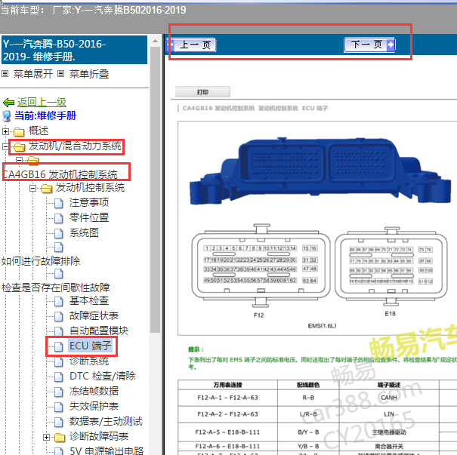
Task: Click the F12 connector diagram
Action: 261,265
